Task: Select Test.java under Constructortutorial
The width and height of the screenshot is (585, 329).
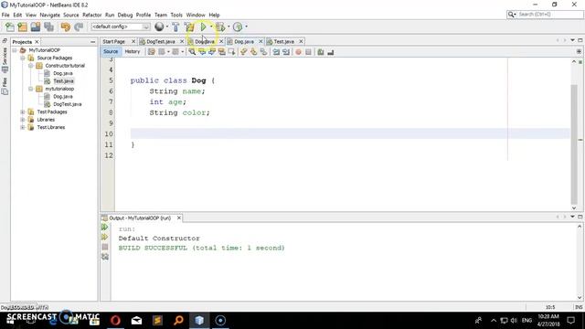Action: (63, 81)
